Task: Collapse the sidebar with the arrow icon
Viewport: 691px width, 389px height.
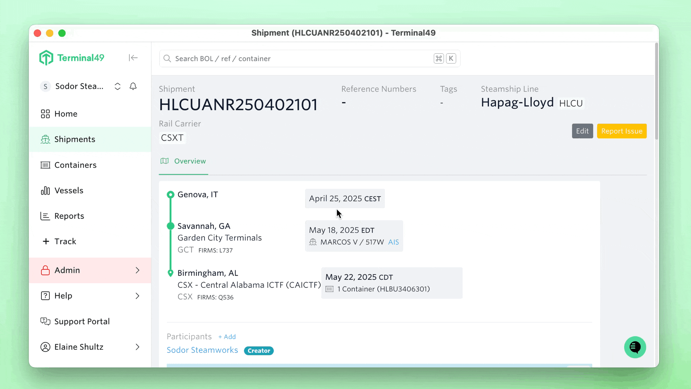Action: point(133,58)
